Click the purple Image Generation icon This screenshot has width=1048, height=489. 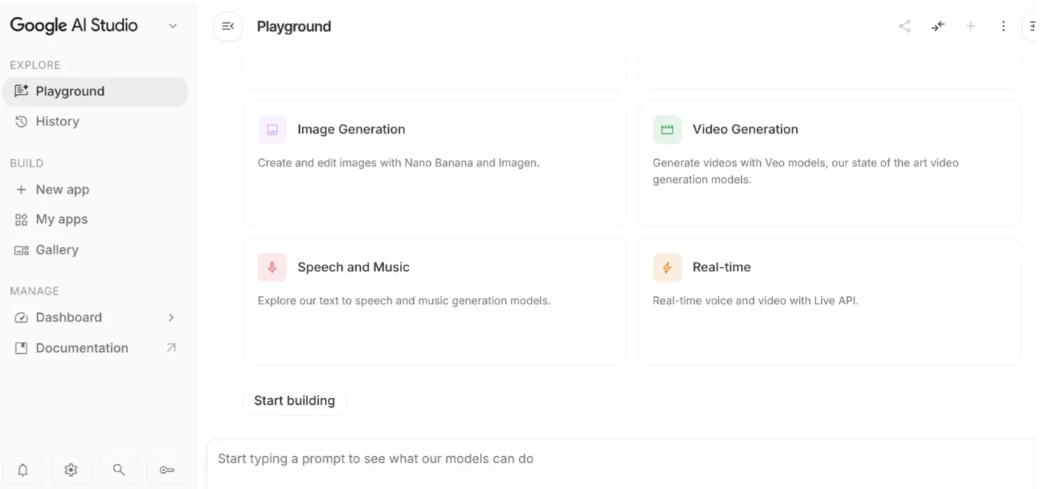pos(272,130)
